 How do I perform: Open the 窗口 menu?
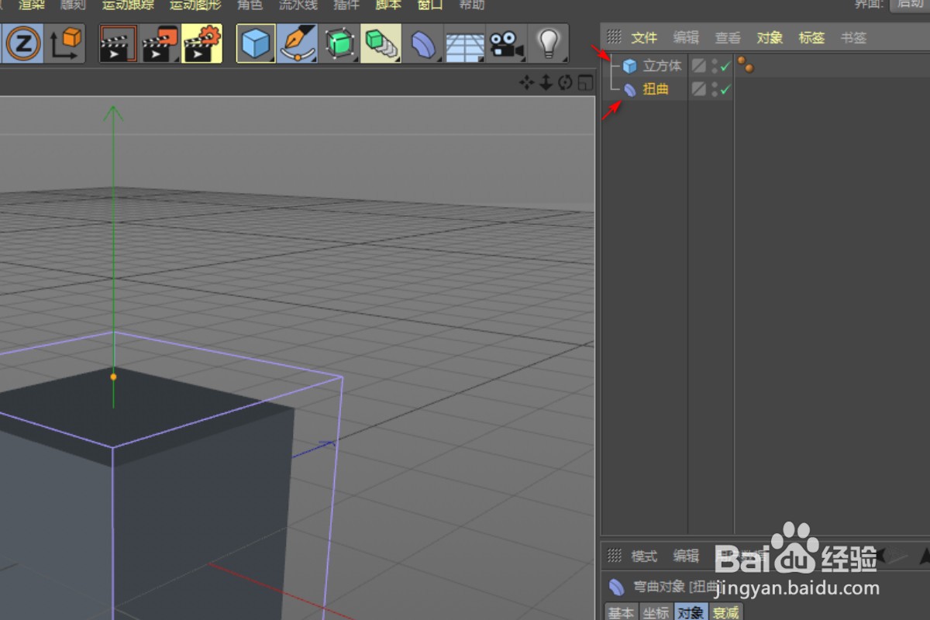[430, 5]
